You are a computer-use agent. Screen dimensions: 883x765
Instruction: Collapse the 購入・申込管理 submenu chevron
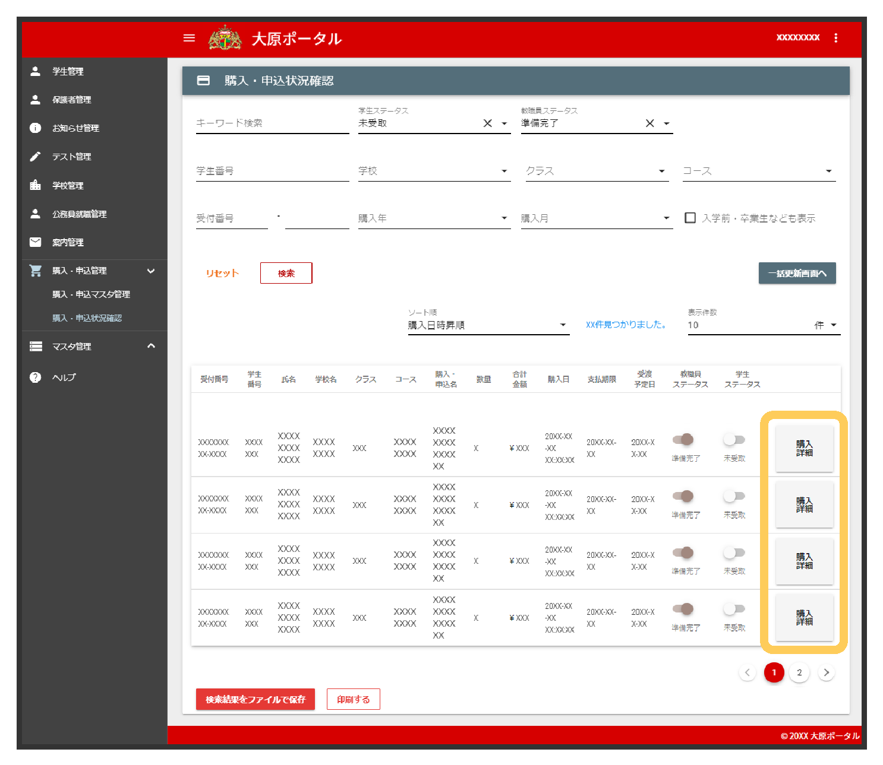[151, 271]
